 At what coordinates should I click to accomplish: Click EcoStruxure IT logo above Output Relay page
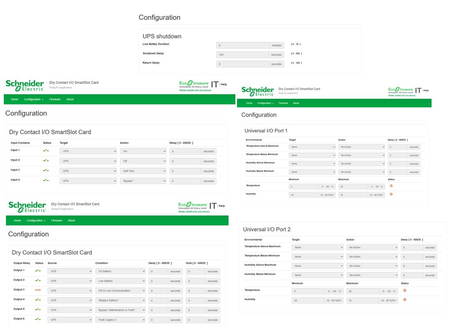[197, 206]
